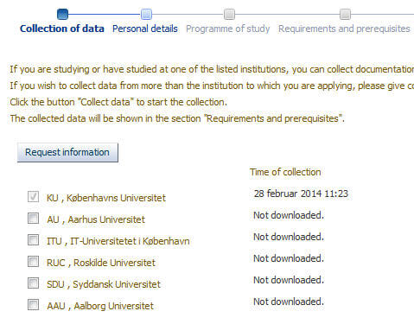
Task: Select the Programme of study label
Action: click(x=228, y=29)
